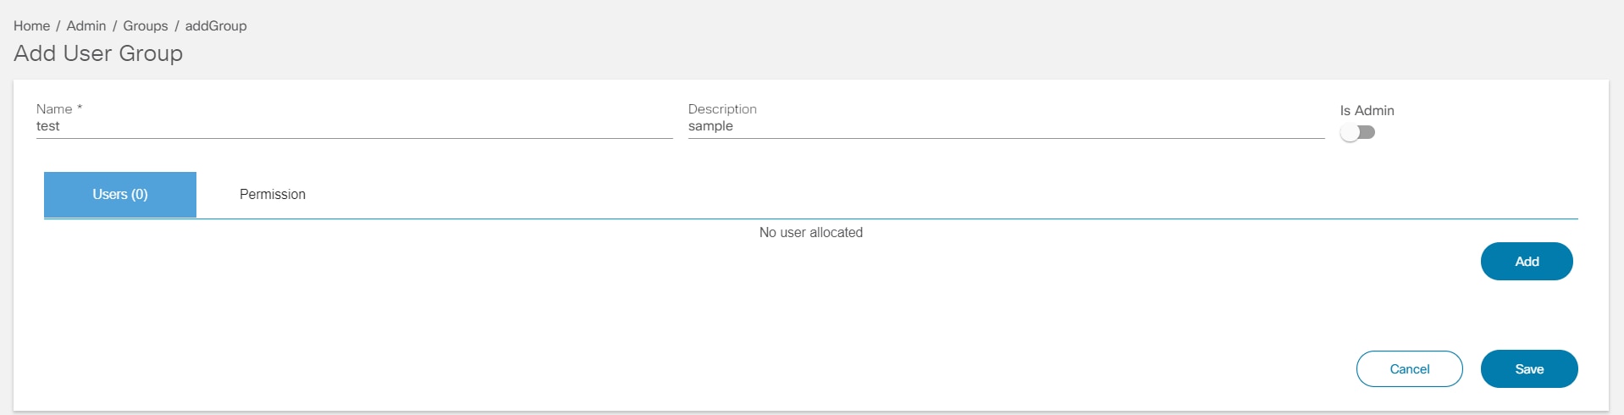Viewport: 1624px width, 415px height.
Task: Click the addGroup breadcrumb item
Action: coord(216,26)
